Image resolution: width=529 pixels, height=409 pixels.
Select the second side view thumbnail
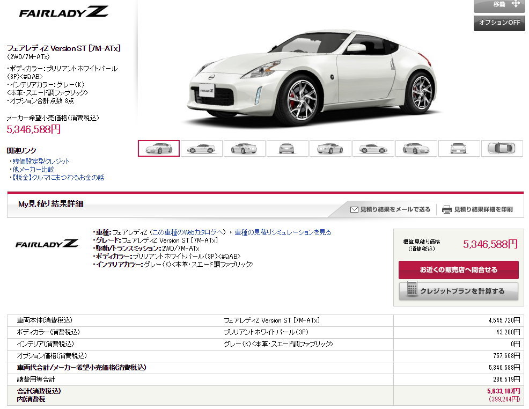(201, 149)
